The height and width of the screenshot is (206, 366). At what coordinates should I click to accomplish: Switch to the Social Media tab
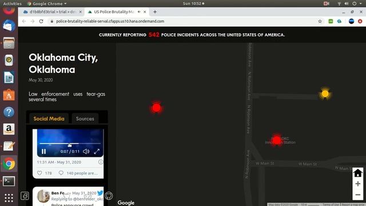point(49,118)
